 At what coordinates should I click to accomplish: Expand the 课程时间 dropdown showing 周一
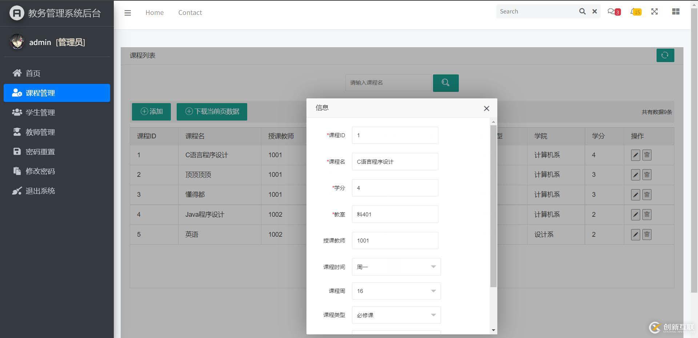pyautogui.click(x=396, y=267)
